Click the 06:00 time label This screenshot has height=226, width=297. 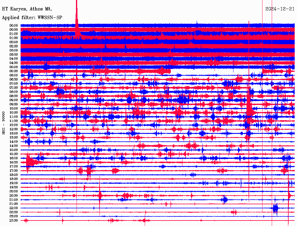coord(14,75)
